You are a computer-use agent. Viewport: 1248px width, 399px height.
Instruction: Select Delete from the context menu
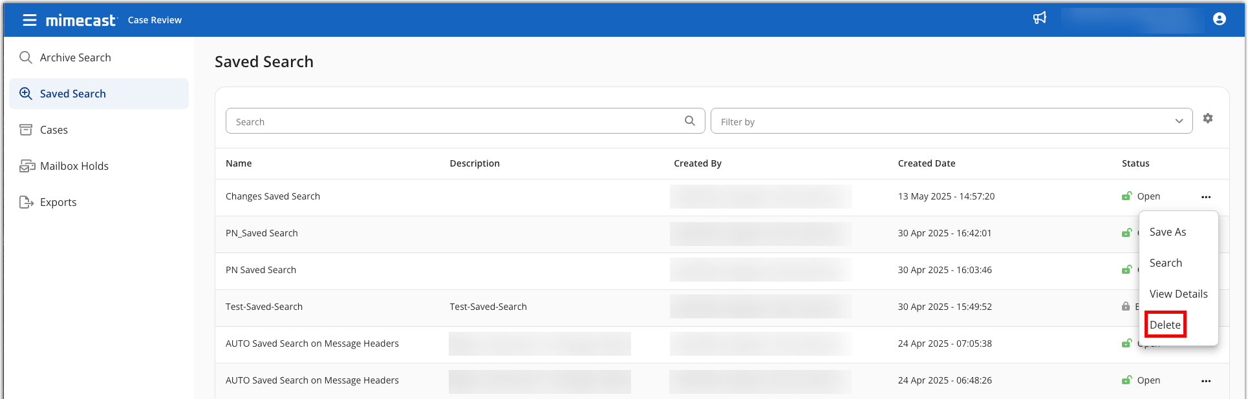click(x=1165, y=325)
